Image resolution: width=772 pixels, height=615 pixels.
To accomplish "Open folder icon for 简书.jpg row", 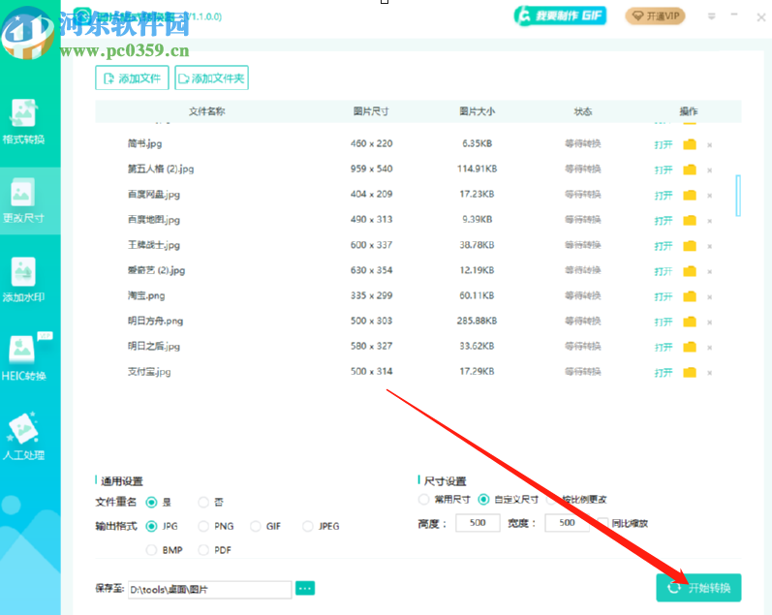I will 690,144.
